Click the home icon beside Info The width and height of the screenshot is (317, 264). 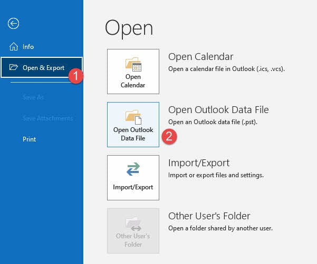tap(14, 47)
